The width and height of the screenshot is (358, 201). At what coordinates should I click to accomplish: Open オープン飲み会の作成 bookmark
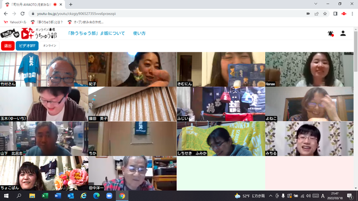pos(86,22)
